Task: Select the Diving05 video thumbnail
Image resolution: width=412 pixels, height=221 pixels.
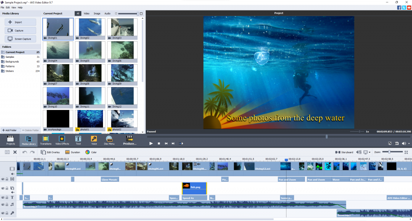Action: pos(90,49)
